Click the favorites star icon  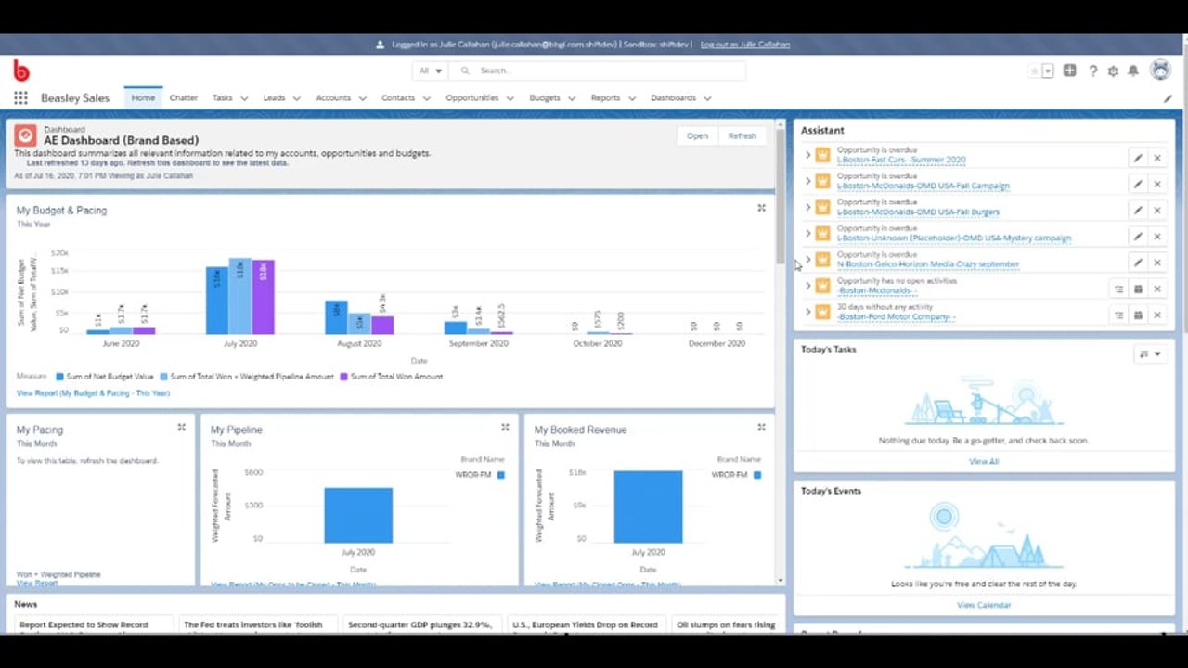pos(1035,71)
